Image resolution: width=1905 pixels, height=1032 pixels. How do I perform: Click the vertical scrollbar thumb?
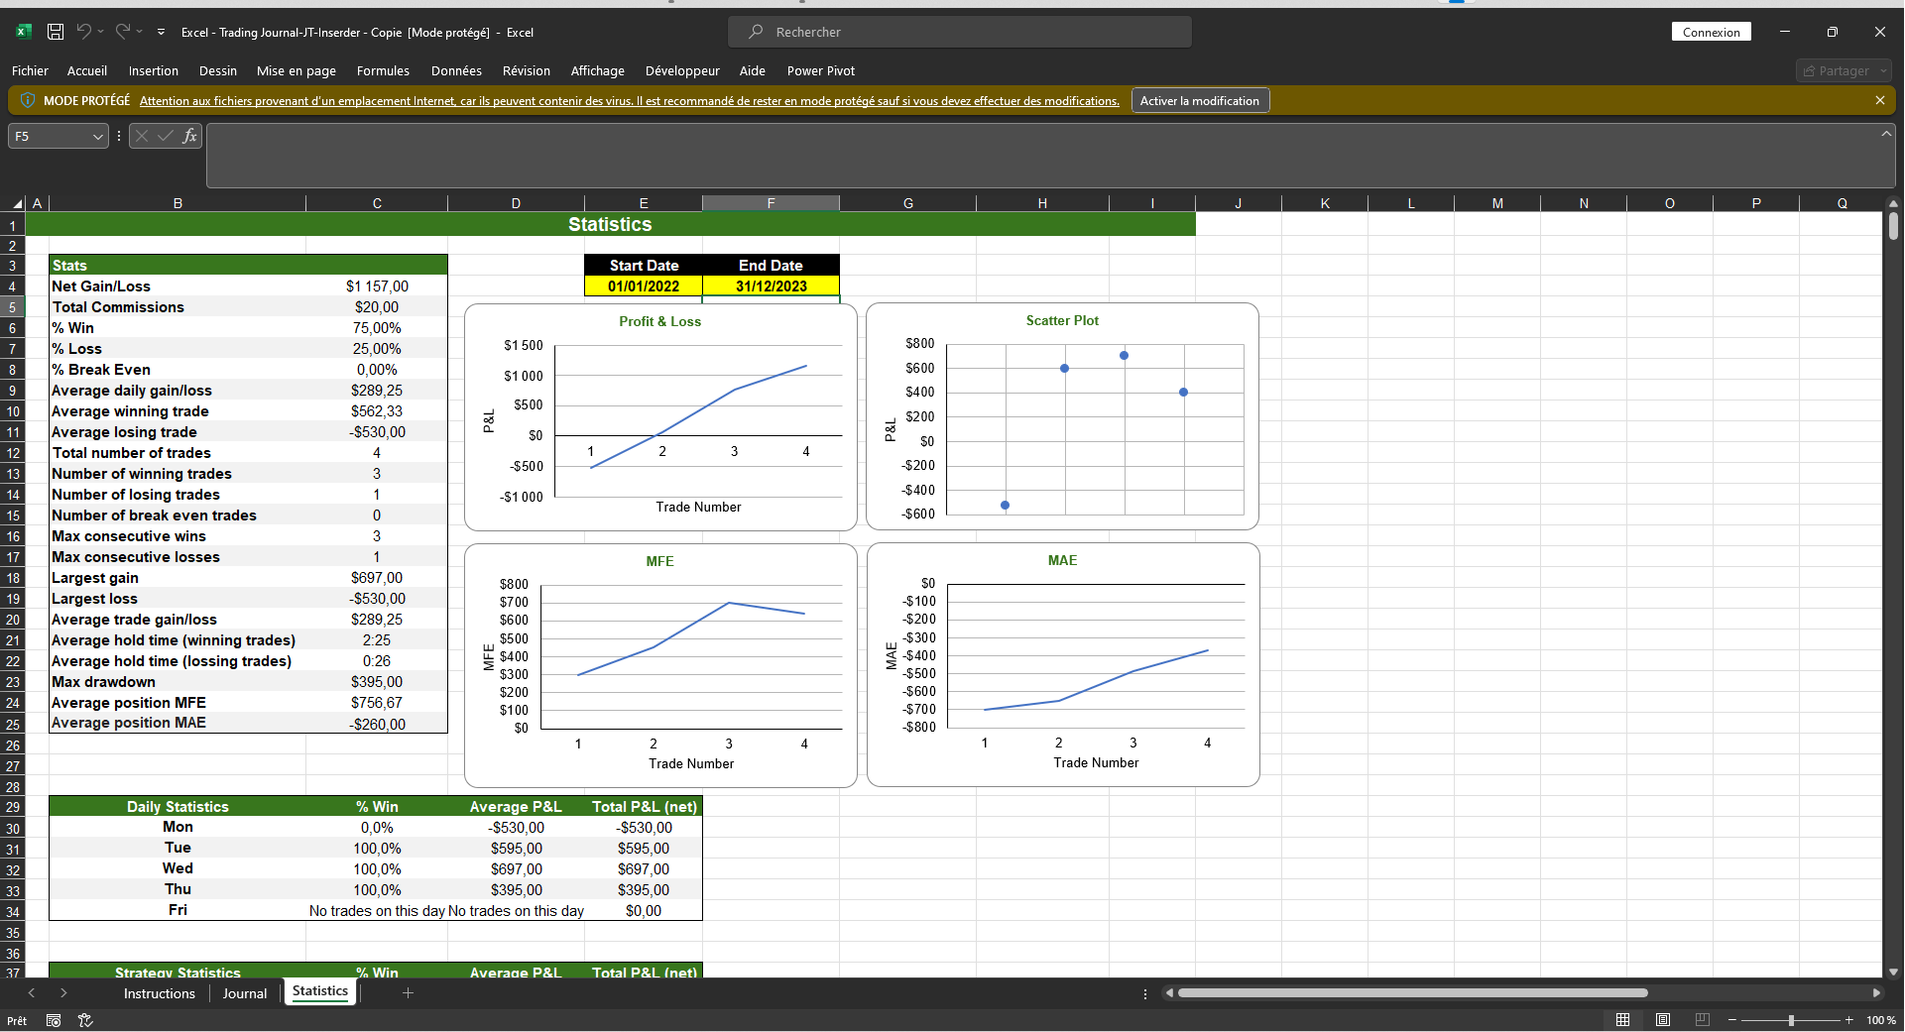tap(1893, 226)
